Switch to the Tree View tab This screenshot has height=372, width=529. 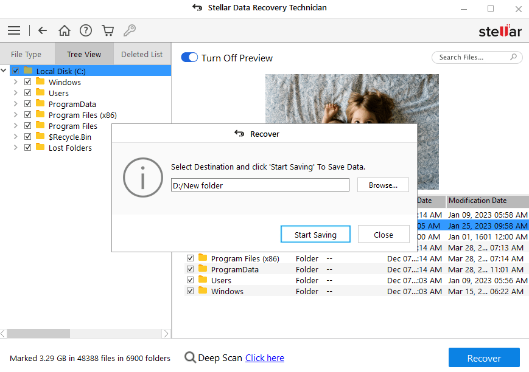84,54
